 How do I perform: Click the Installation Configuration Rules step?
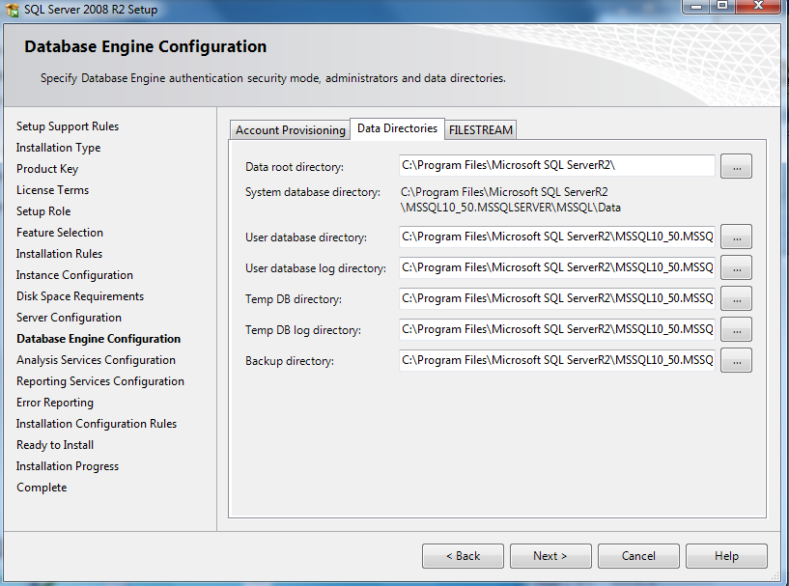click(x=97, y=424)
